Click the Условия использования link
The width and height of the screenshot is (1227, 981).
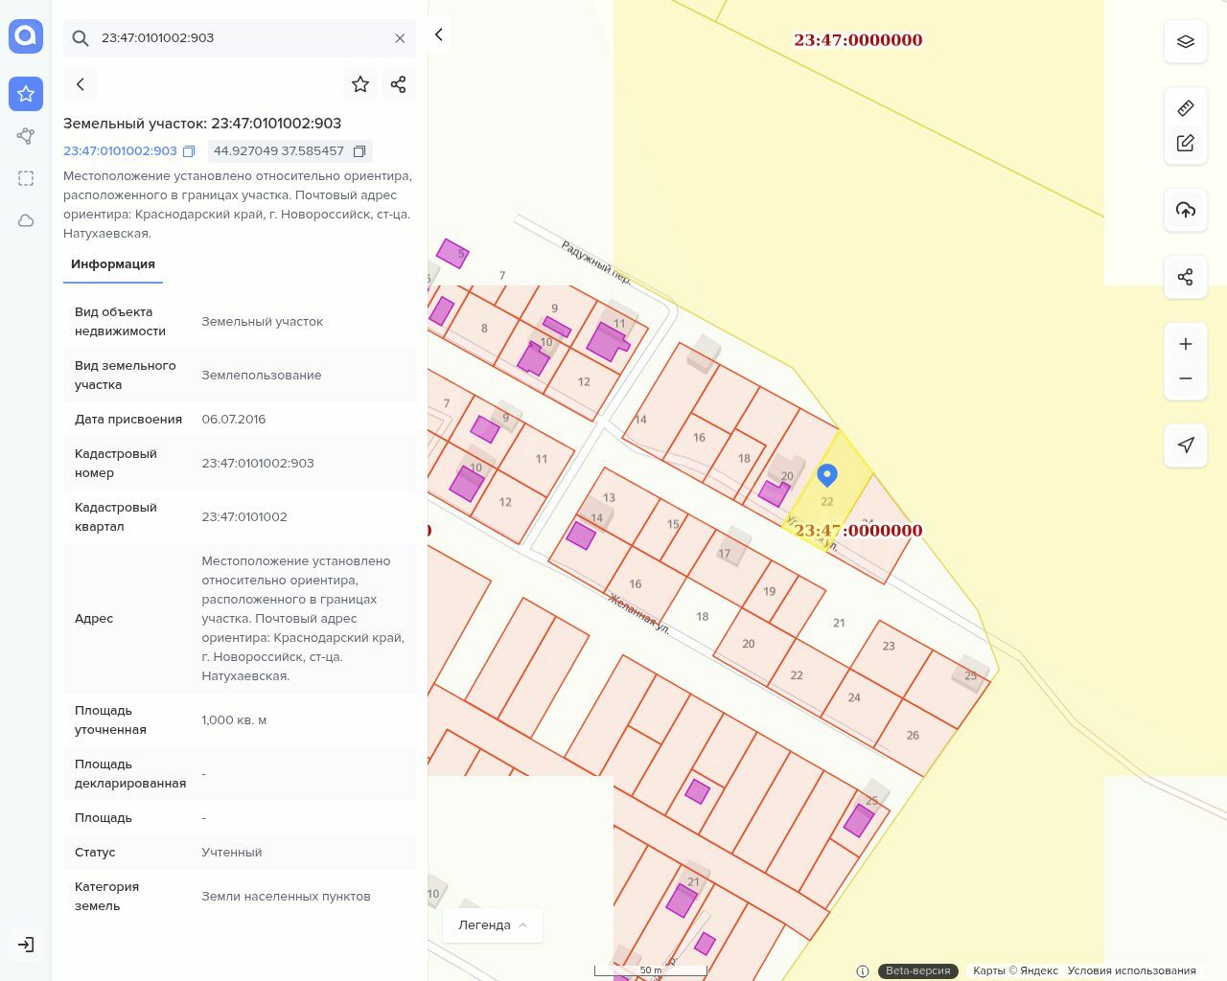1131,970
